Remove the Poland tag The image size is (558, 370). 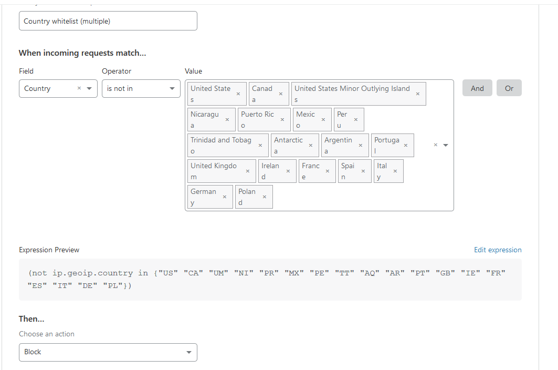click(265, 197)
